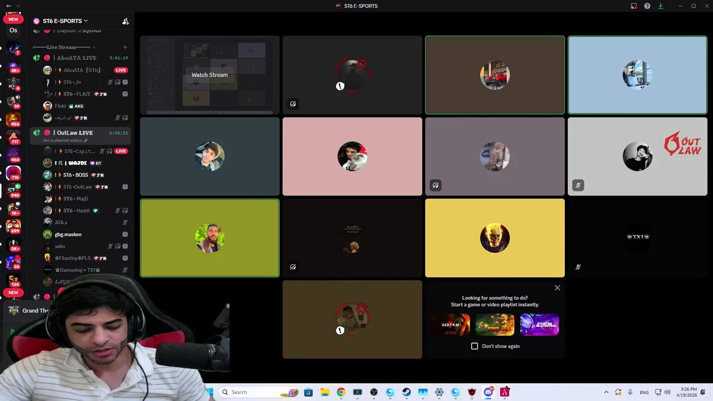The width and height of the screenshot is (713, 401).
Task: Collapse the Live Stream channel category
Action: coord(63,47)
